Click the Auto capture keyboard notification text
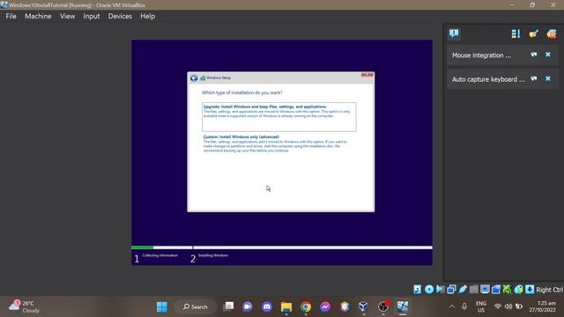This screenshot has width=564, height=317. 488,79
